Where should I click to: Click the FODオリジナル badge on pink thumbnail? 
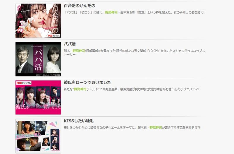point(24,83)
